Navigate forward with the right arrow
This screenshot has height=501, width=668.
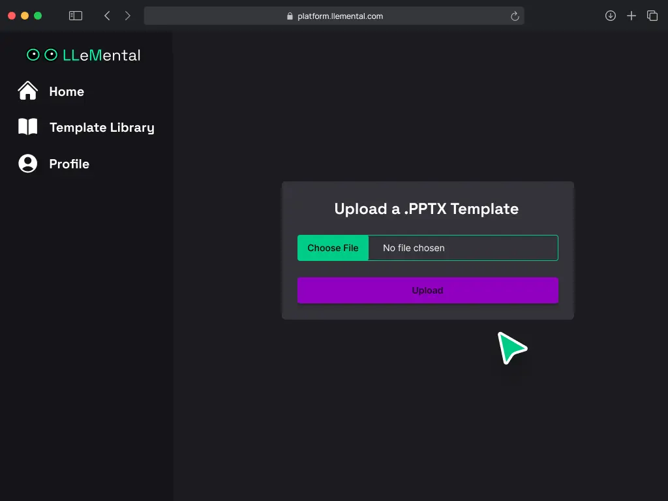pyautogui.click(x=128, y=15)
